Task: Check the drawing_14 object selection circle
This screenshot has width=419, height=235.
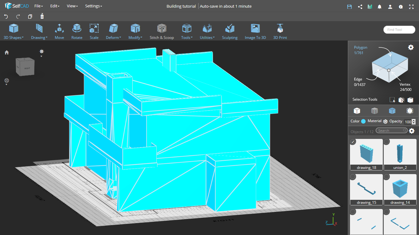Action: pos(387,177)
